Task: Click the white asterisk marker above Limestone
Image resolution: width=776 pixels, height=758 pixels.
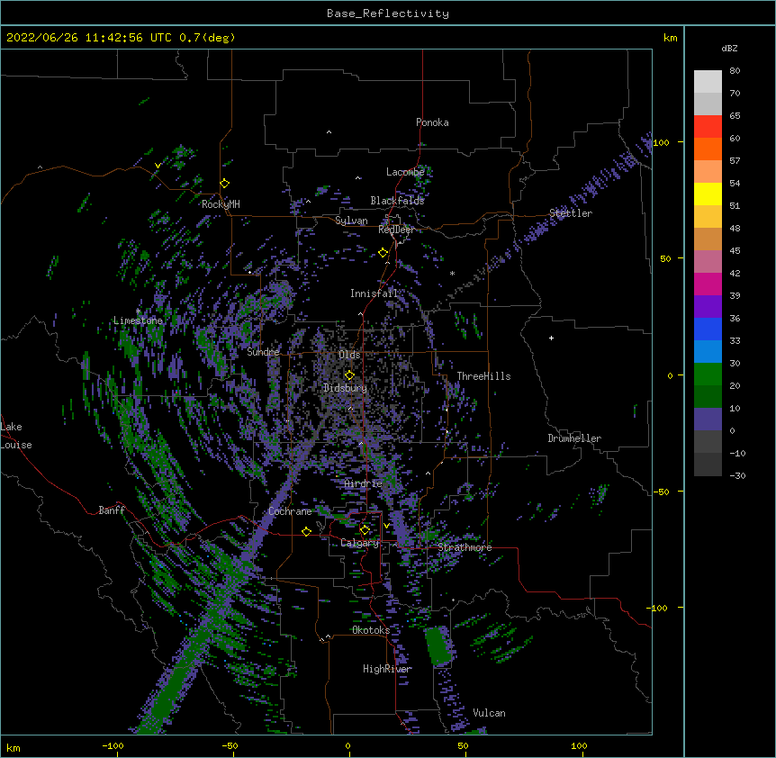Action: (x=138, y=311)
